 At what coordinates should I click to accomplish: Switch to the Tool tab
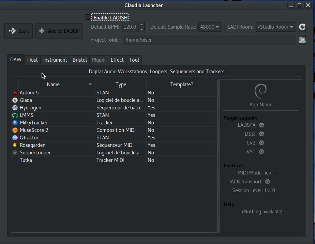coord(134,60)
